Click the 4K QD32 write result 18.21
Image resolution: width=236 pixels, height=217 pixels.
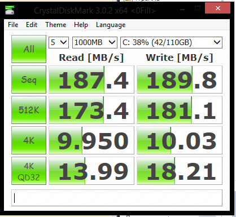point(180,171)
